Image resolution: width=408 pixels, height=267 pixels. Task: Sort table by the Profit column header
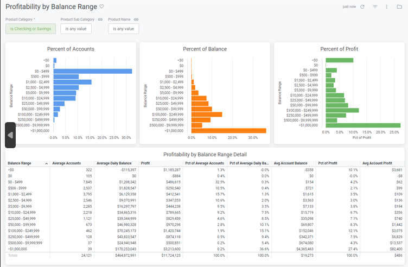[145, 163]
